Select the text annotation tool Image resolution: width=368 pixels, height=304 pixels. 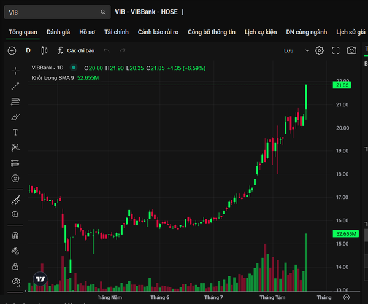pyautogui.click(x=15, y=132)
